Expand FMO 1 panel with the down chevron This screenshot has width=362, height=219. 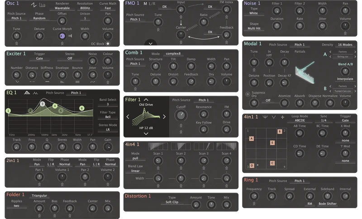coord(151,43)
